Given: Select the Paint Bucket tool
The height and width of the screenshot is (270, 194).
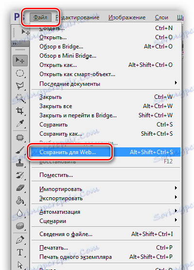Looking at the screenshot, I should pyautogui.click(x=20, y=201).
